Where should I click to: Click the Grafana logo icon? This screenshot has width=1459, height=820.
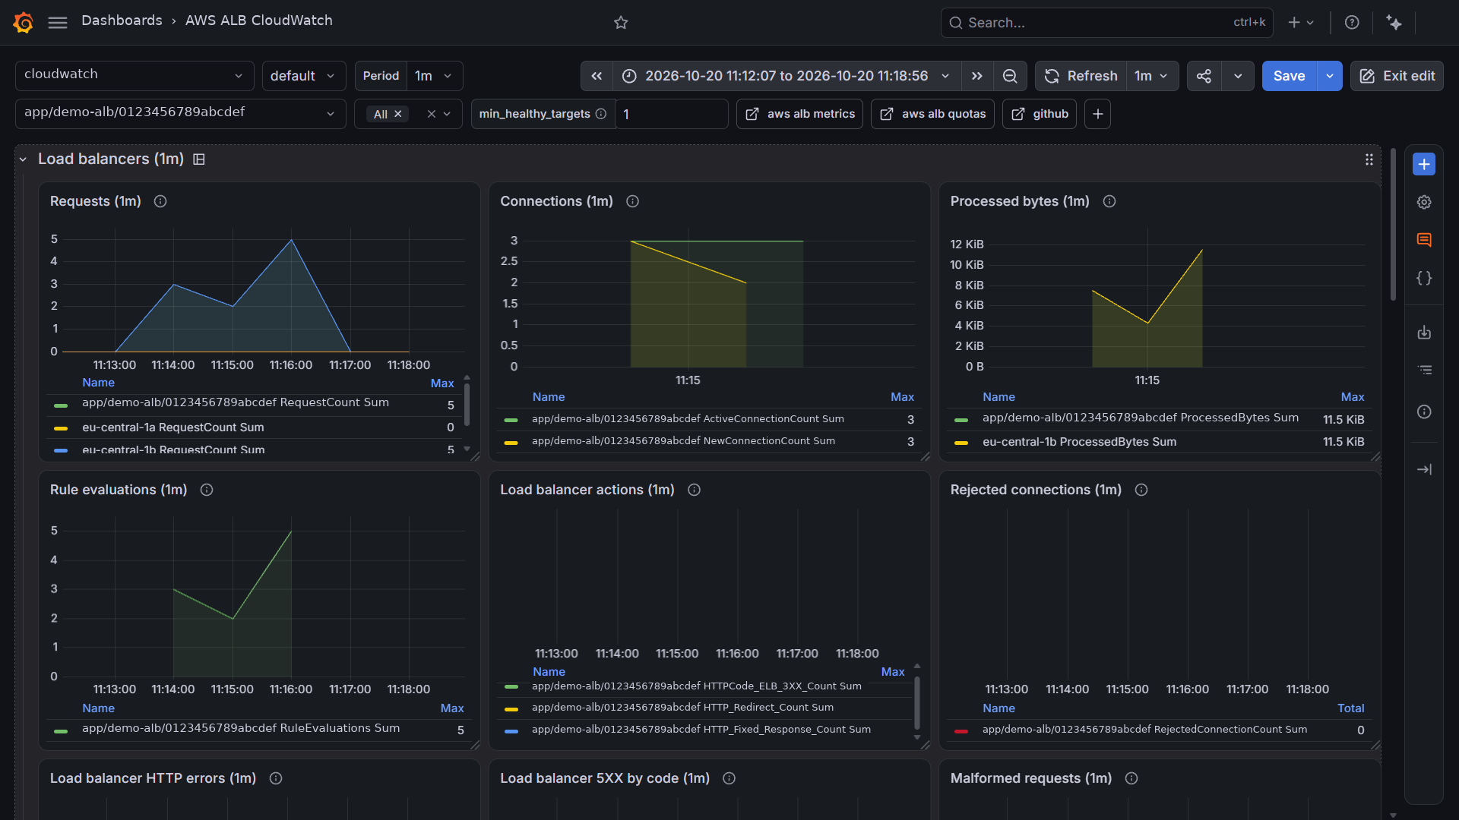pyautogui.click(x=24, y=22)
